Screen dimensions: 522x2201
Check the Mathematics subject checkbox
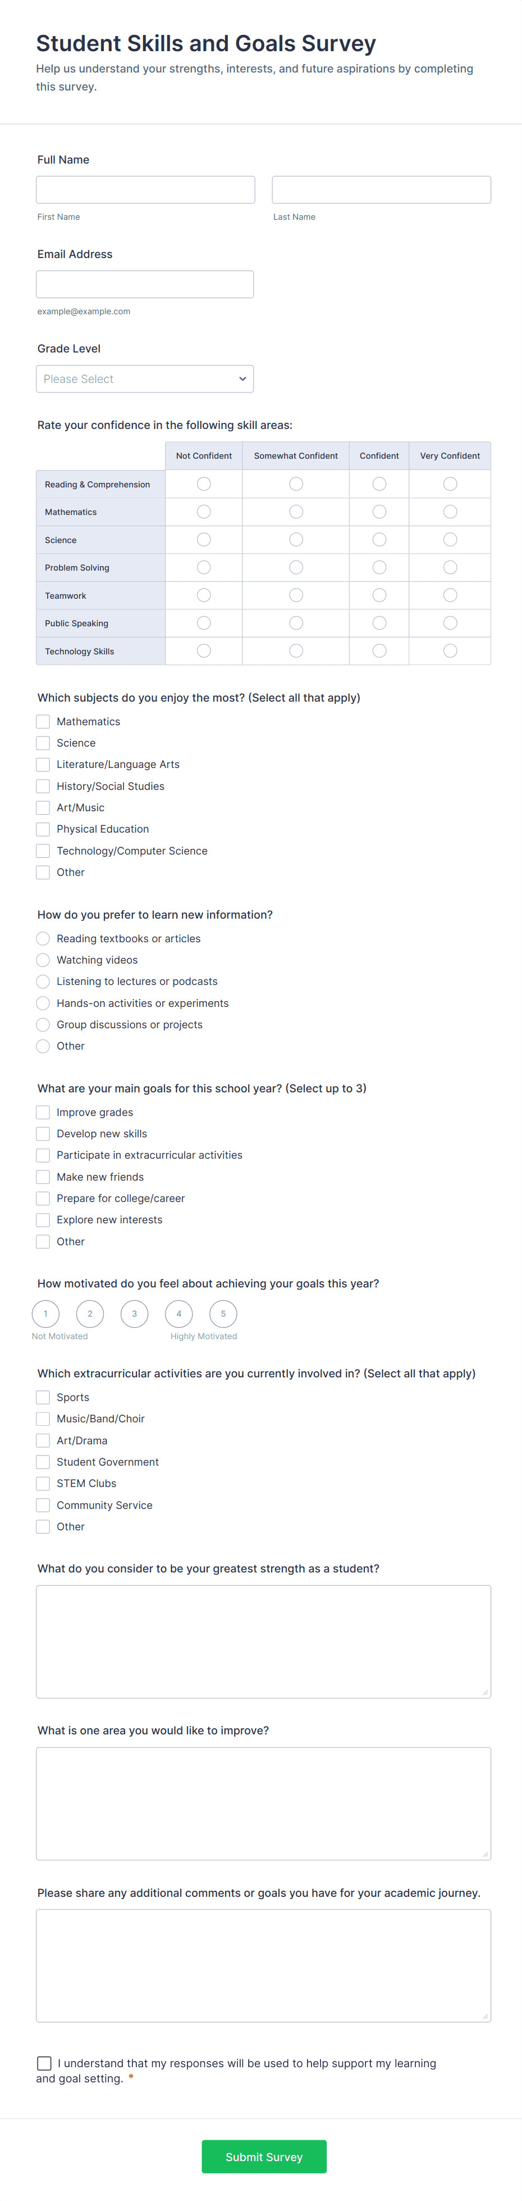(x=43, y=721)
